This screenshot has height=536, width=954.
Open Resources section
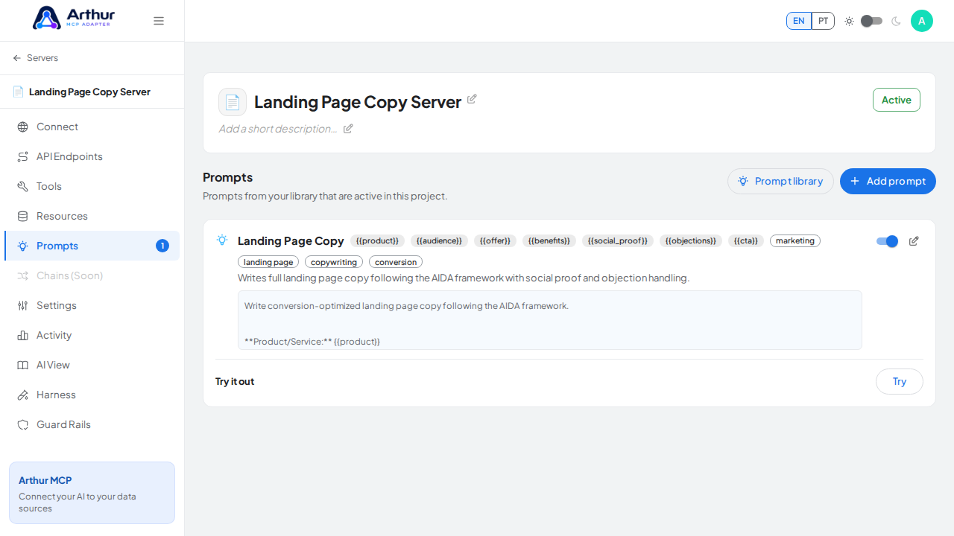[x=92, y=216]
